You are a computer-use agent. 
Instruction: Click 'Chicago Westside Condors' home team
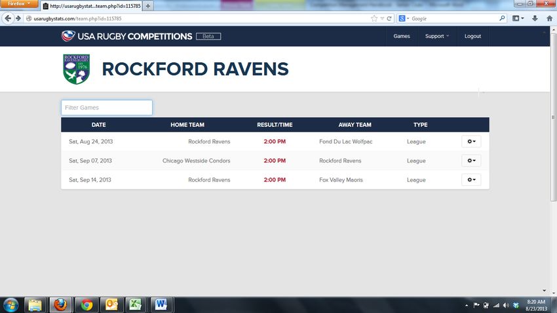(196, 161)
